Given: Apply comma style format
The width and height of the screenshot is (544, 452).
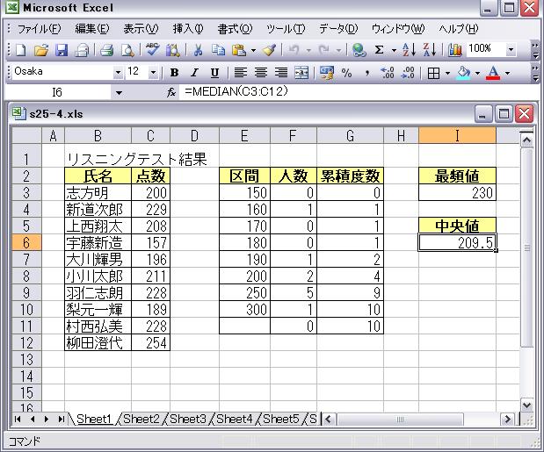Looking at the screenshot, I should point(367,74).
